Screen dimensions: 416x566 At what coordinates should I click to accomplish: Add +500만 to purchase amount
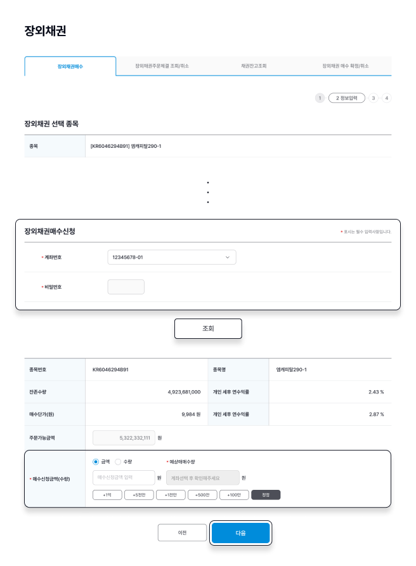[202, 494]
